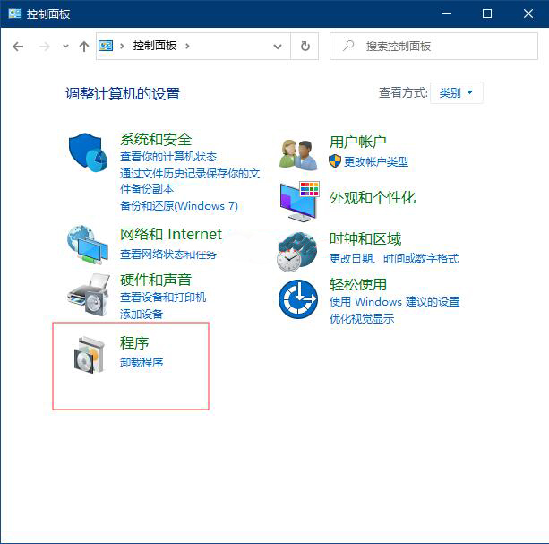Expand chevron before 控制面板 in address bar
Image resolution: width=549 pixels, height=544 pixels.
(122, 47)
